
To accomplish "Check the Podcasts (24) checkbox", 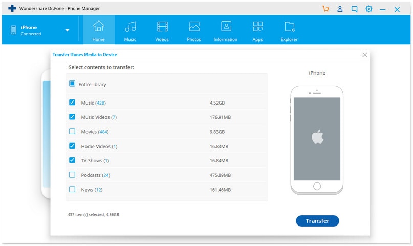I will click(72, 175).
